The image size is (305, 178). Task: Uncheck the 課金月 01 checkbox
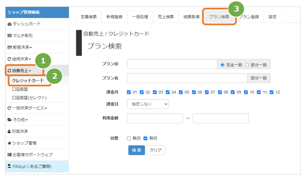(129, 92)
